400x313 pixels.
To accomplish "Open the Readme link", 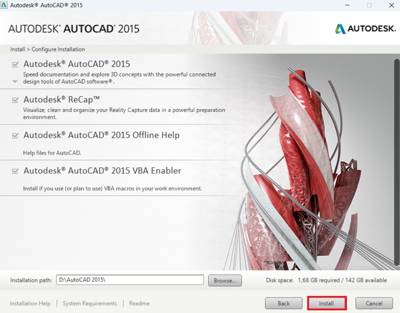I will coord(139,303).
